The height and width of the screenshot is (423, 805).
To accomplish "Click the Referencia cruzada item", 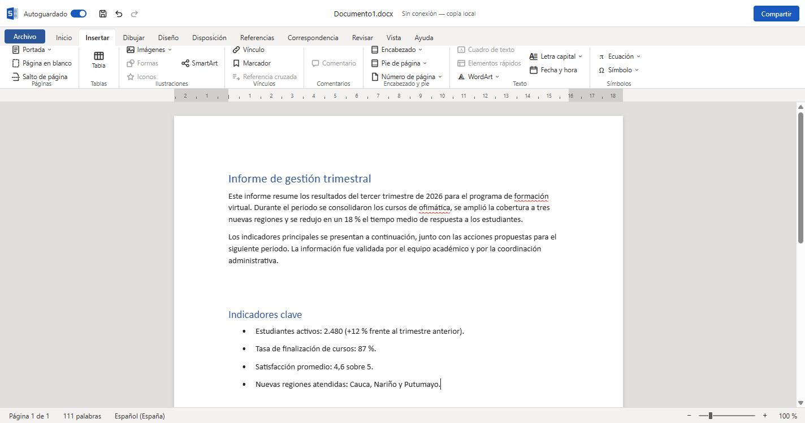I will (x=265, y=77).
